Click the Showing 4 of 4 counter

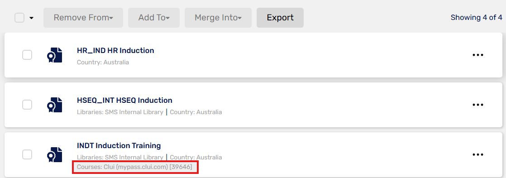coord(476,18)
